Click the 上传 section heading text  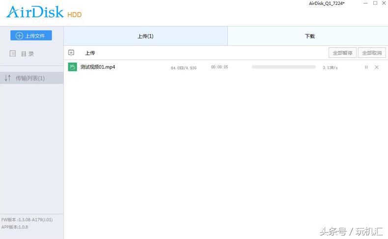pyautogui.click(x=90, y=53)
